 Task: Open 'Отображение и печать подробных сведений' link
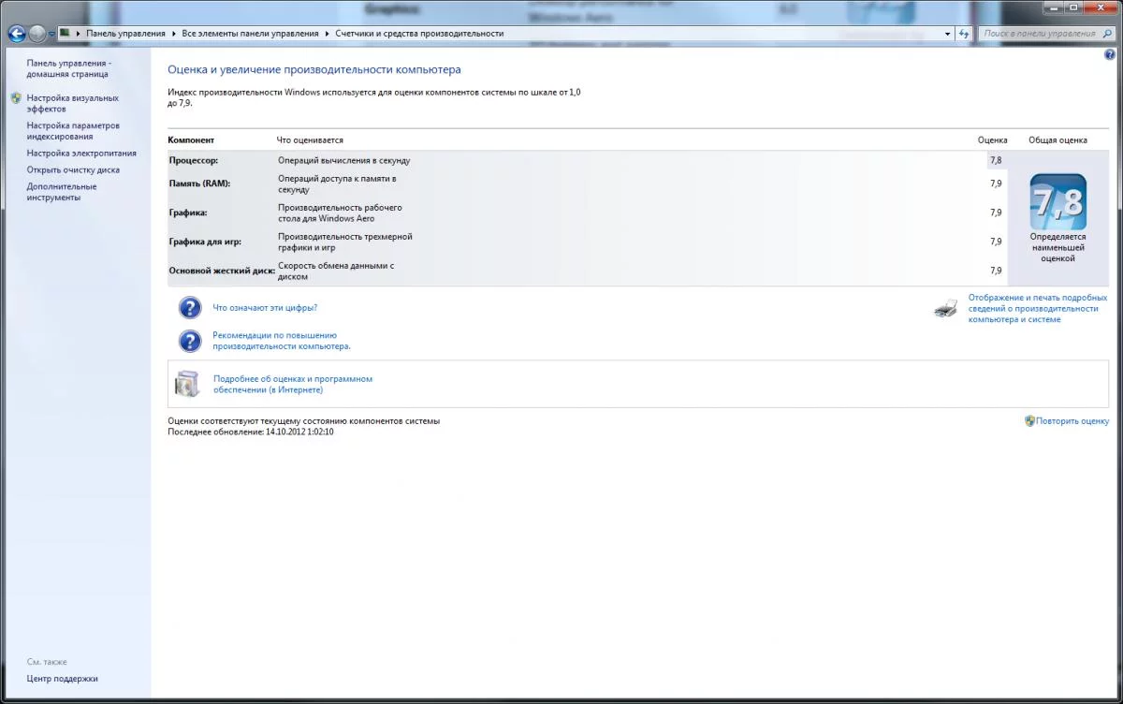(x=1038, y=308)
